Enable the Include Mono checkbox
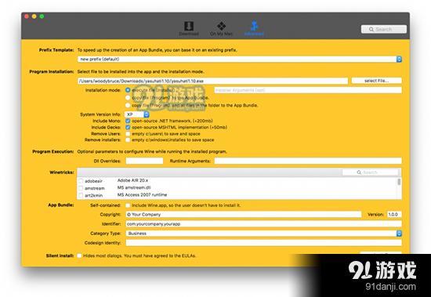Image resolution: width=431 pixels, height=297 pixels. click(x=128, y=121)
